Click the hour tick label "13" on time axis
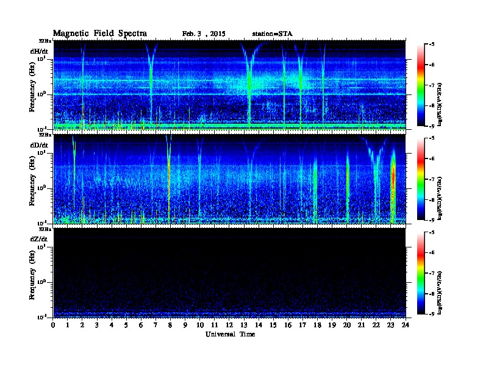Viewport: 483px width, 373px height. click(244, 325)
